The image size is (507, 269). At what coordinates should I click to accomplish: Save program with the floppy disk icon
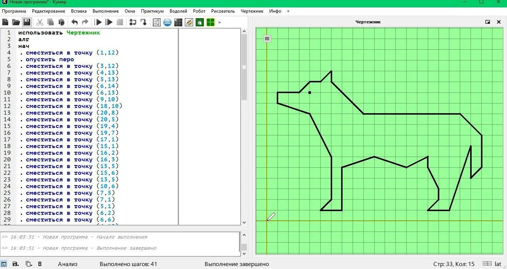click(x=27, y=22)
